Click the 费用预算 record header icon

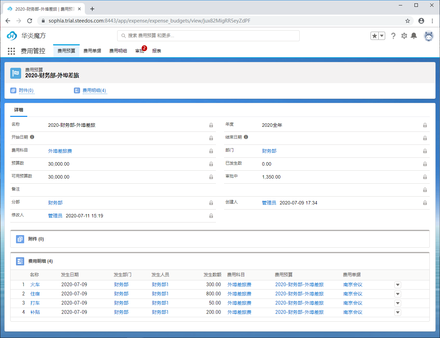[16, 73]
